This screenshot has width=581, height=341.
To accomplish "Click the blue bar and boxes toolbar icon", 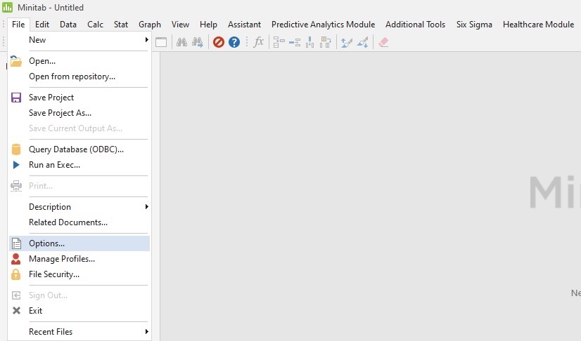I will 295,43.
